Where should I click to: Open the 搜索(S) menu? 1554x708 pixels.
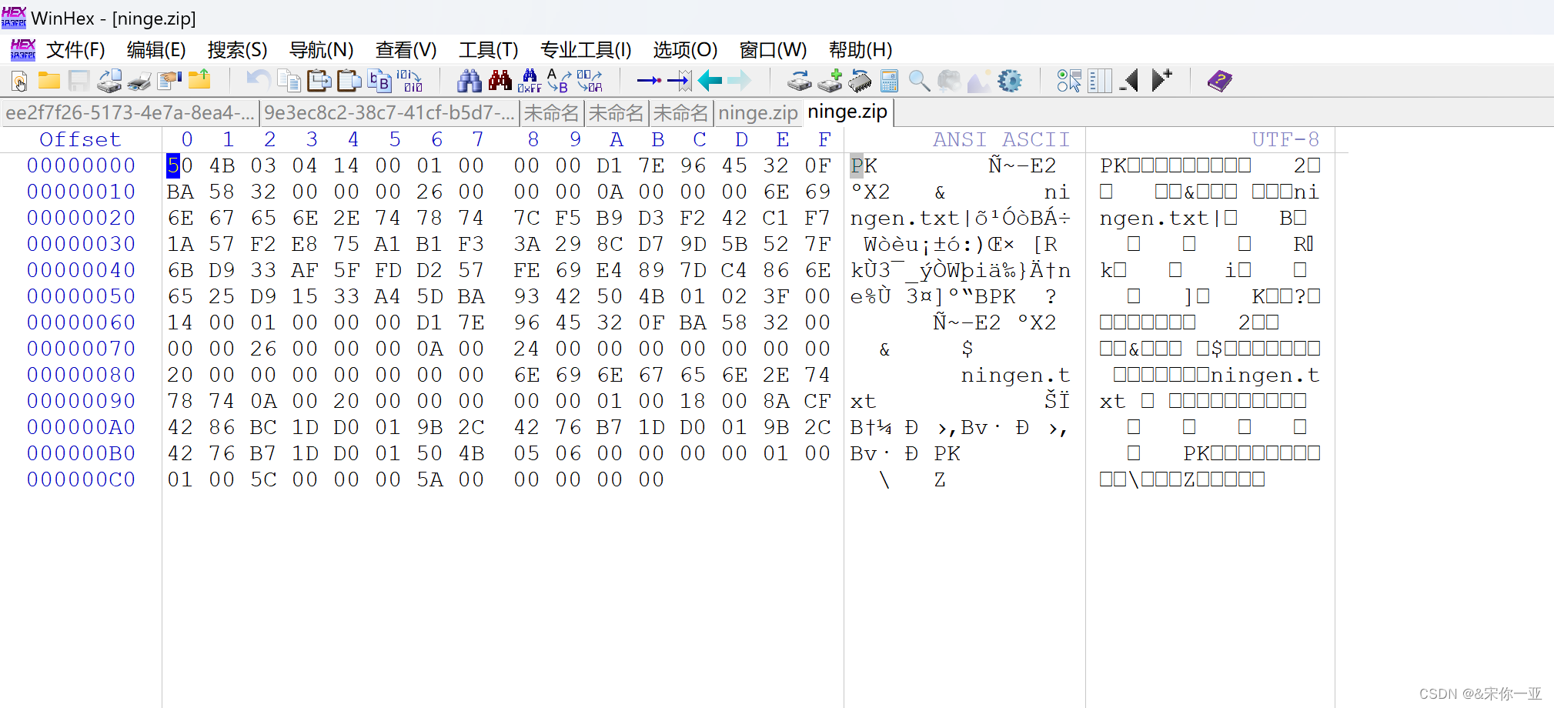pyautogui.click(x=237, y=50)
